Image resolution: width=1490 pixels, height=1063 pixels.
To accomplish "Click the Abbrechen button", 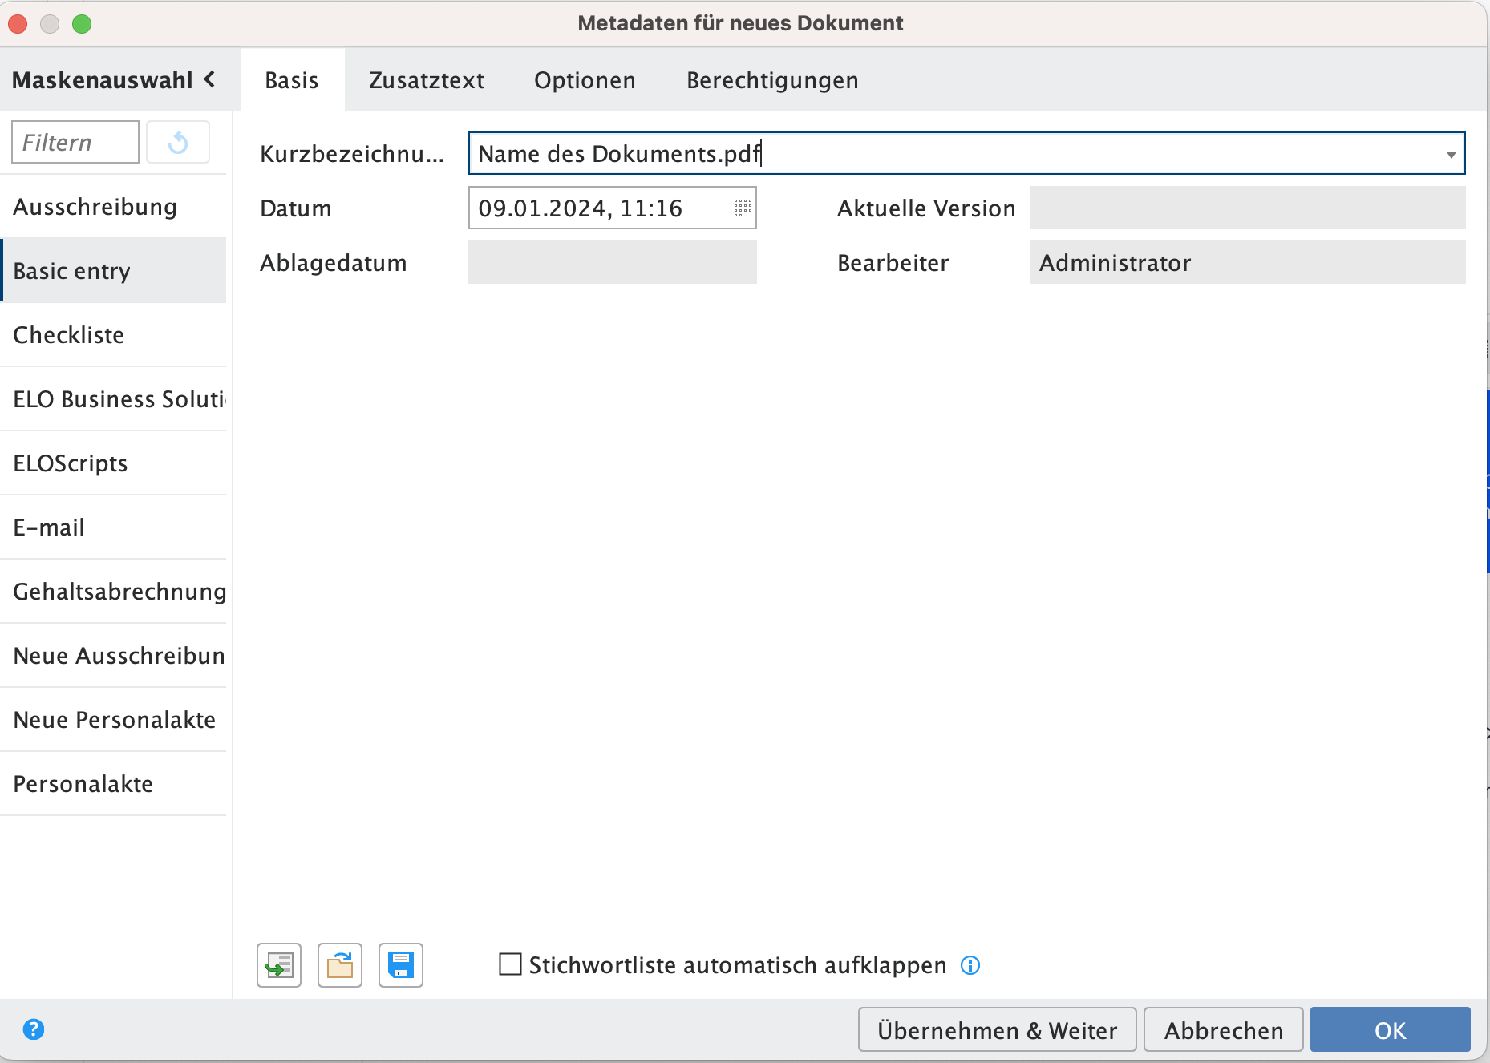I will (x=1223, y=1030).
